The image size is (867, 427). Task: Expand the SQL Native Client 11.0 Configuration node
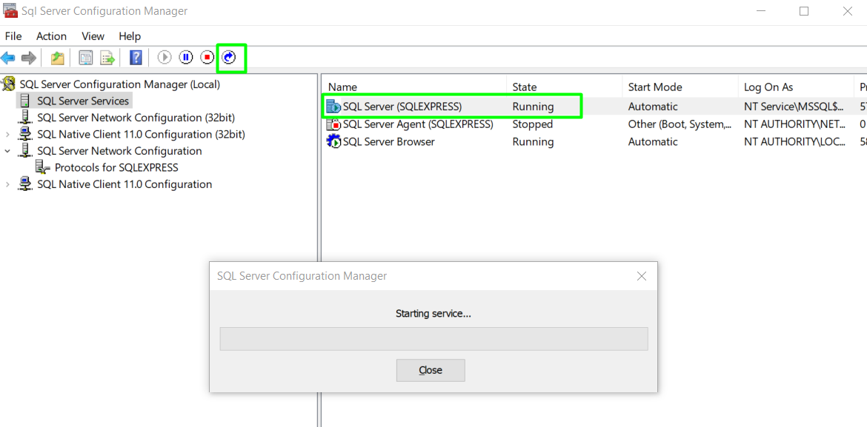(x=7, y=184)
